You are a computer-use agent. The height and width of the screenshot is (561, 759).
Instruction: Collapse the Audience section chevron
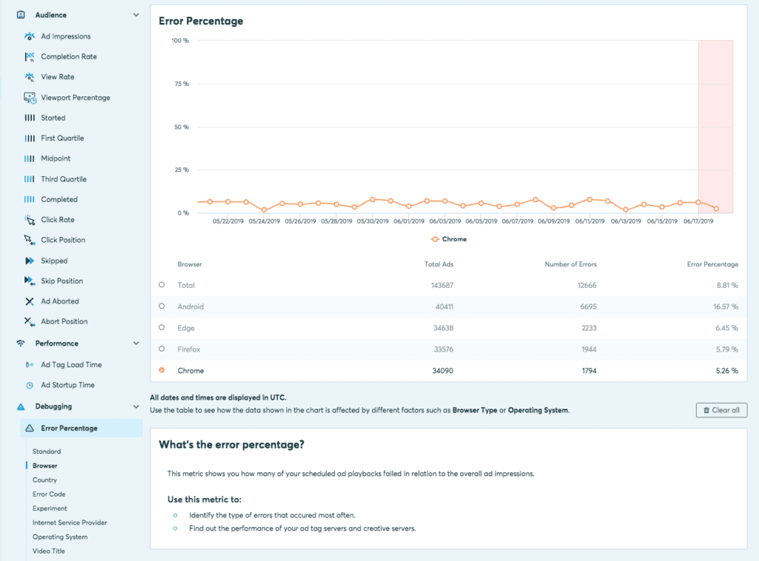coord(136,15)
